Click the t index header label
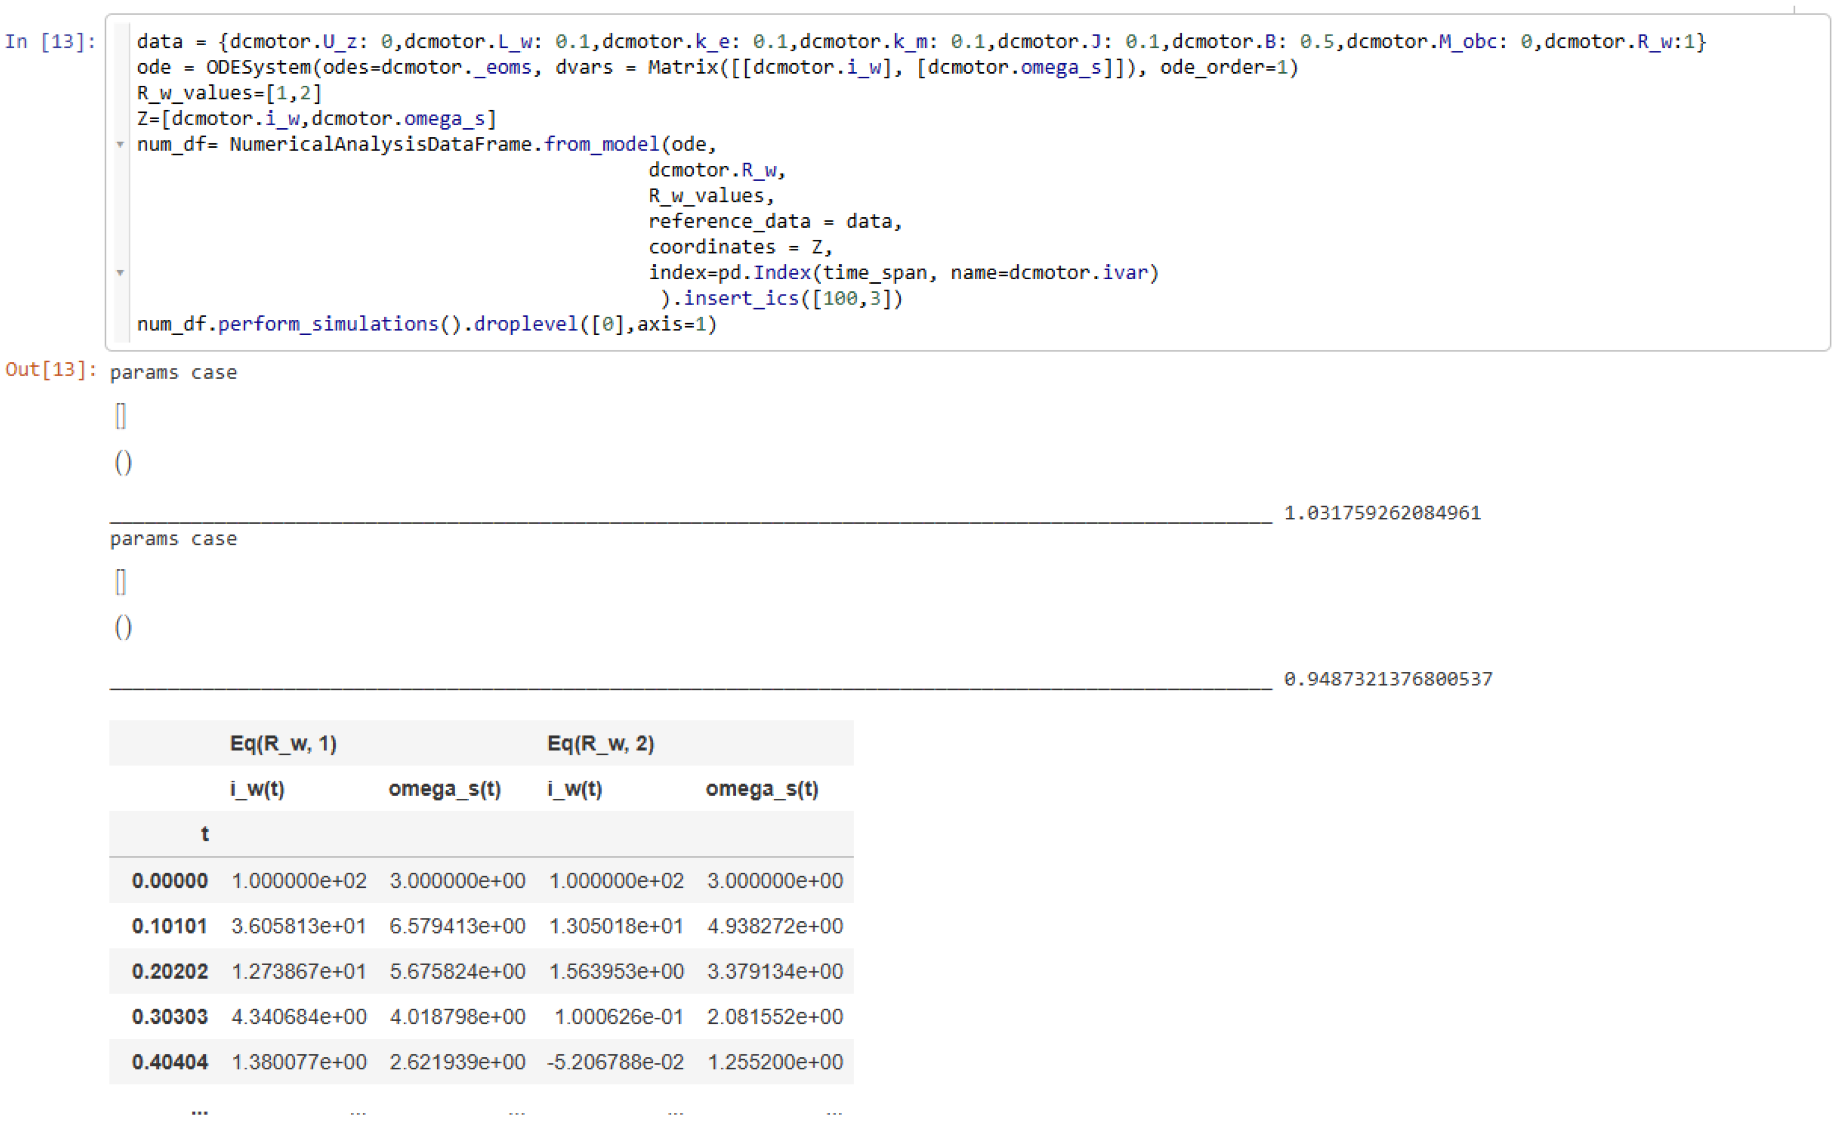This screenshot has height=1122, width=1839. (205, 834)
